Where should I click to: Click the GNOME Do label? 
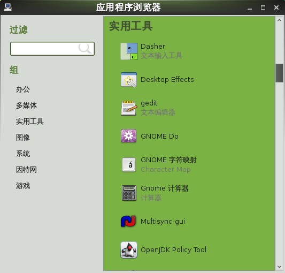pos(159,136)
